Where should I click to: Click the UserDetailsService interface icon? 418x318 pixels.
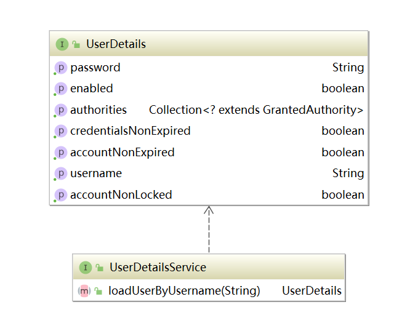[86, 268]
